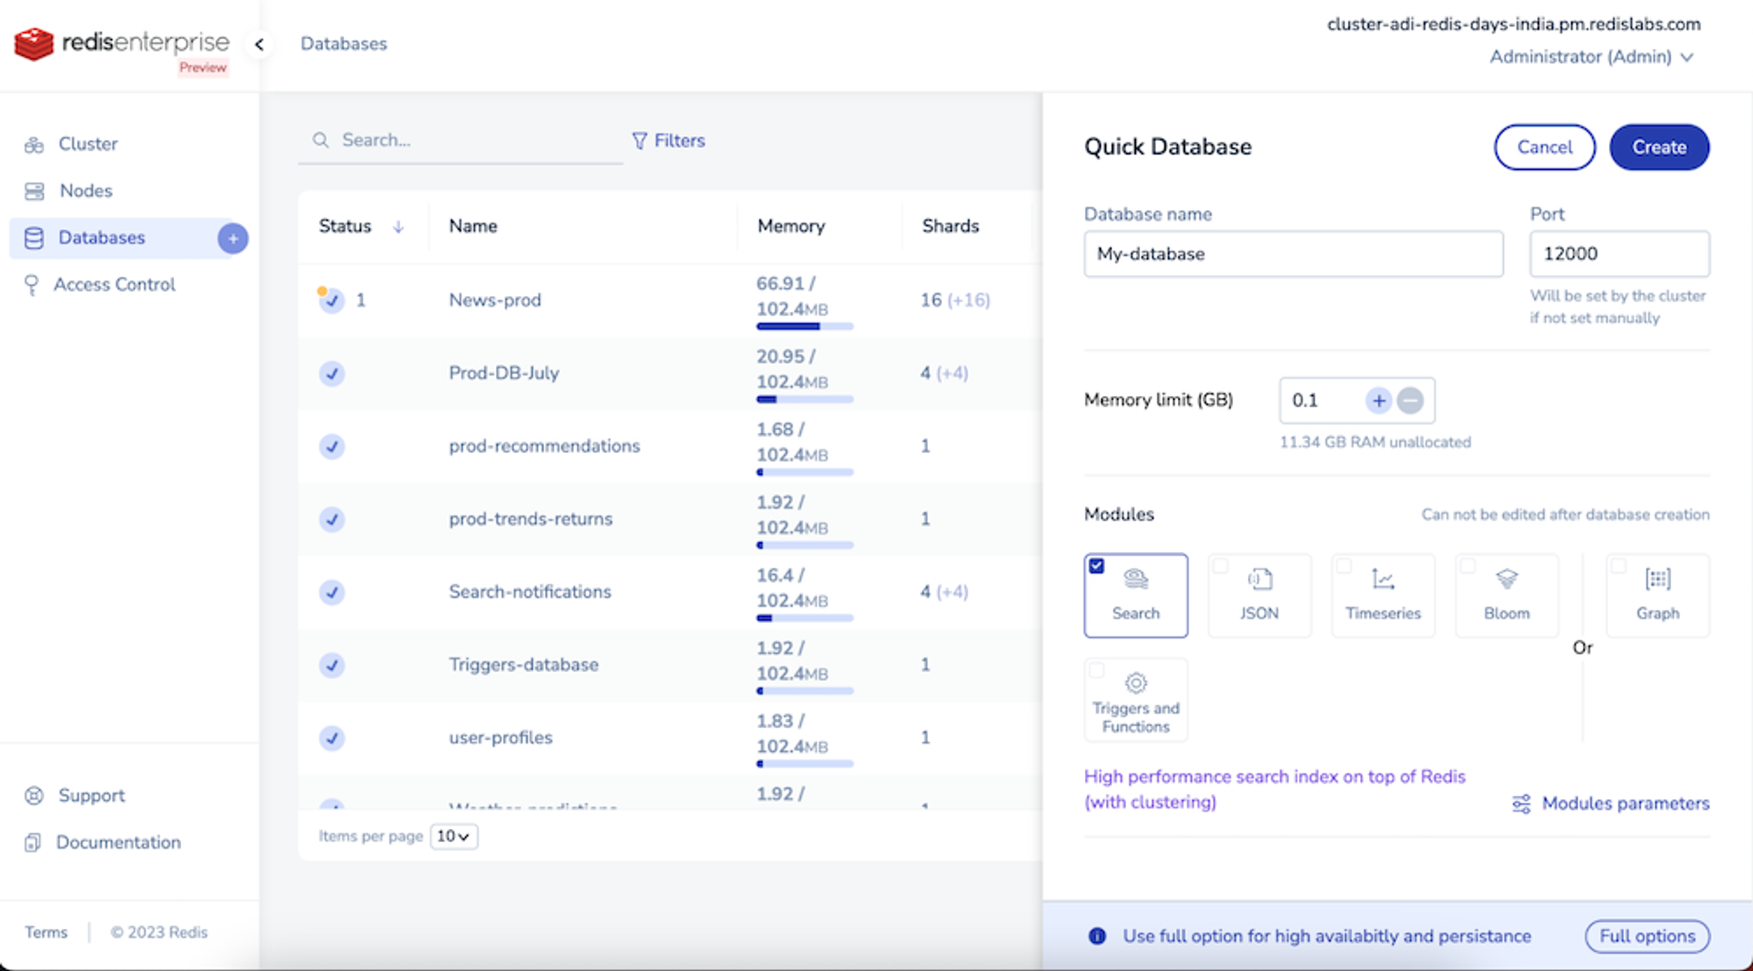Image resolution: width=1753 pixels, height=971 pixels.
Task: Click the Create button
Action: pyautogui.click(x=1659, y=147)
